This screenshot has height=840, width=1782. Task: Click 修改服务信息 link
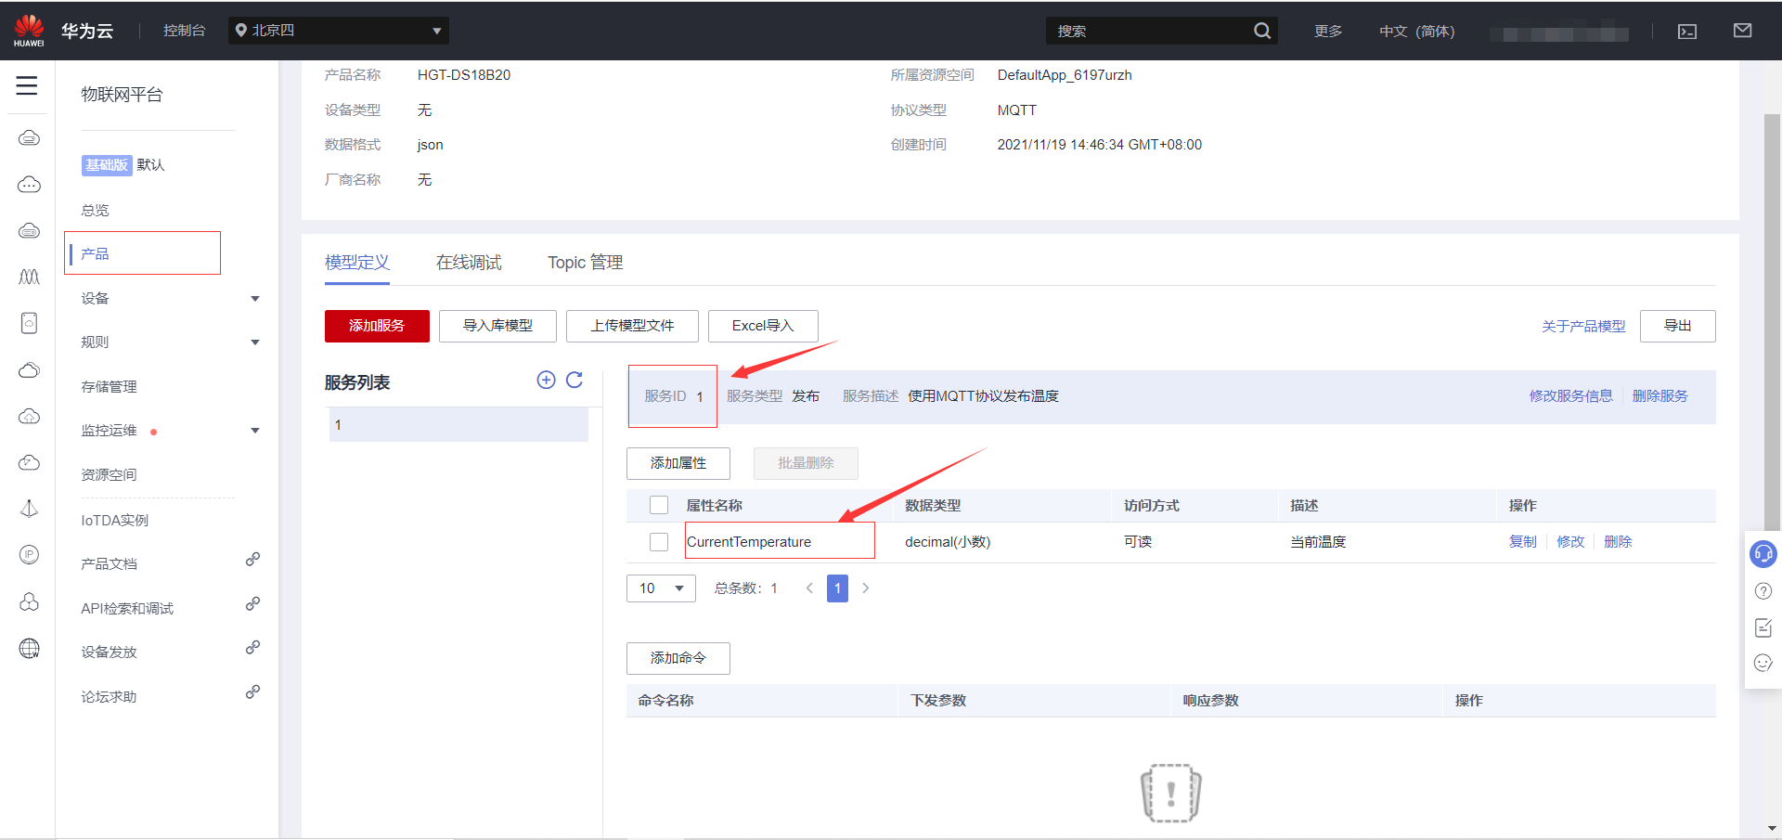click(x=1570, y=395)
